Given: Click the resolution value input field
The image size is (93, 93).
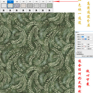Looking at the screenshot, I should tap(84, 49).
